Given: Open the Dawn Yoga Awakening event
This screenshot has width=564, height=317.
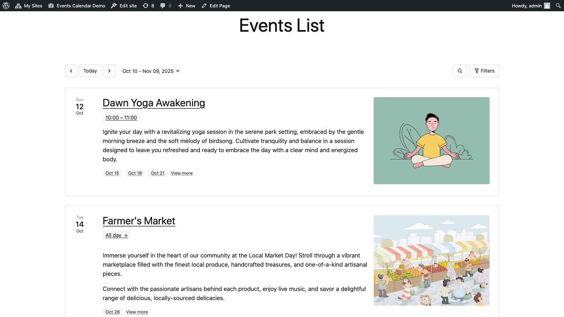Looking at the screenshot, I should pos(154,103).
